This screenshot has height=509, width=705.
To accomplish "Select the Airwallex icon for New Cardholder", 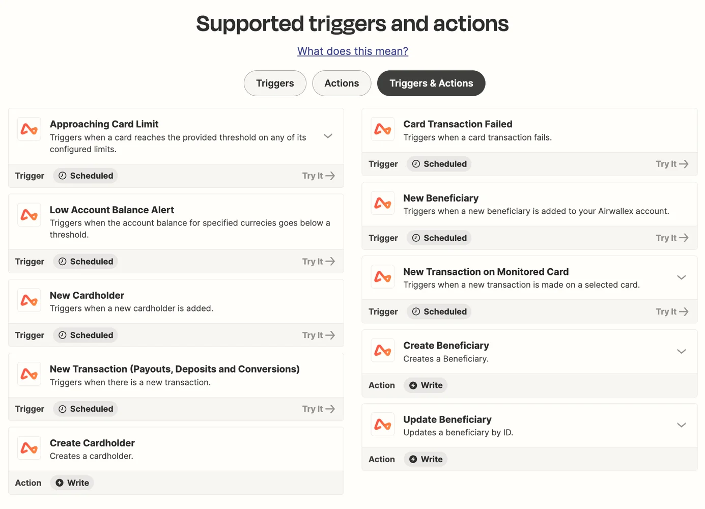I will click(x=29, y=300).
